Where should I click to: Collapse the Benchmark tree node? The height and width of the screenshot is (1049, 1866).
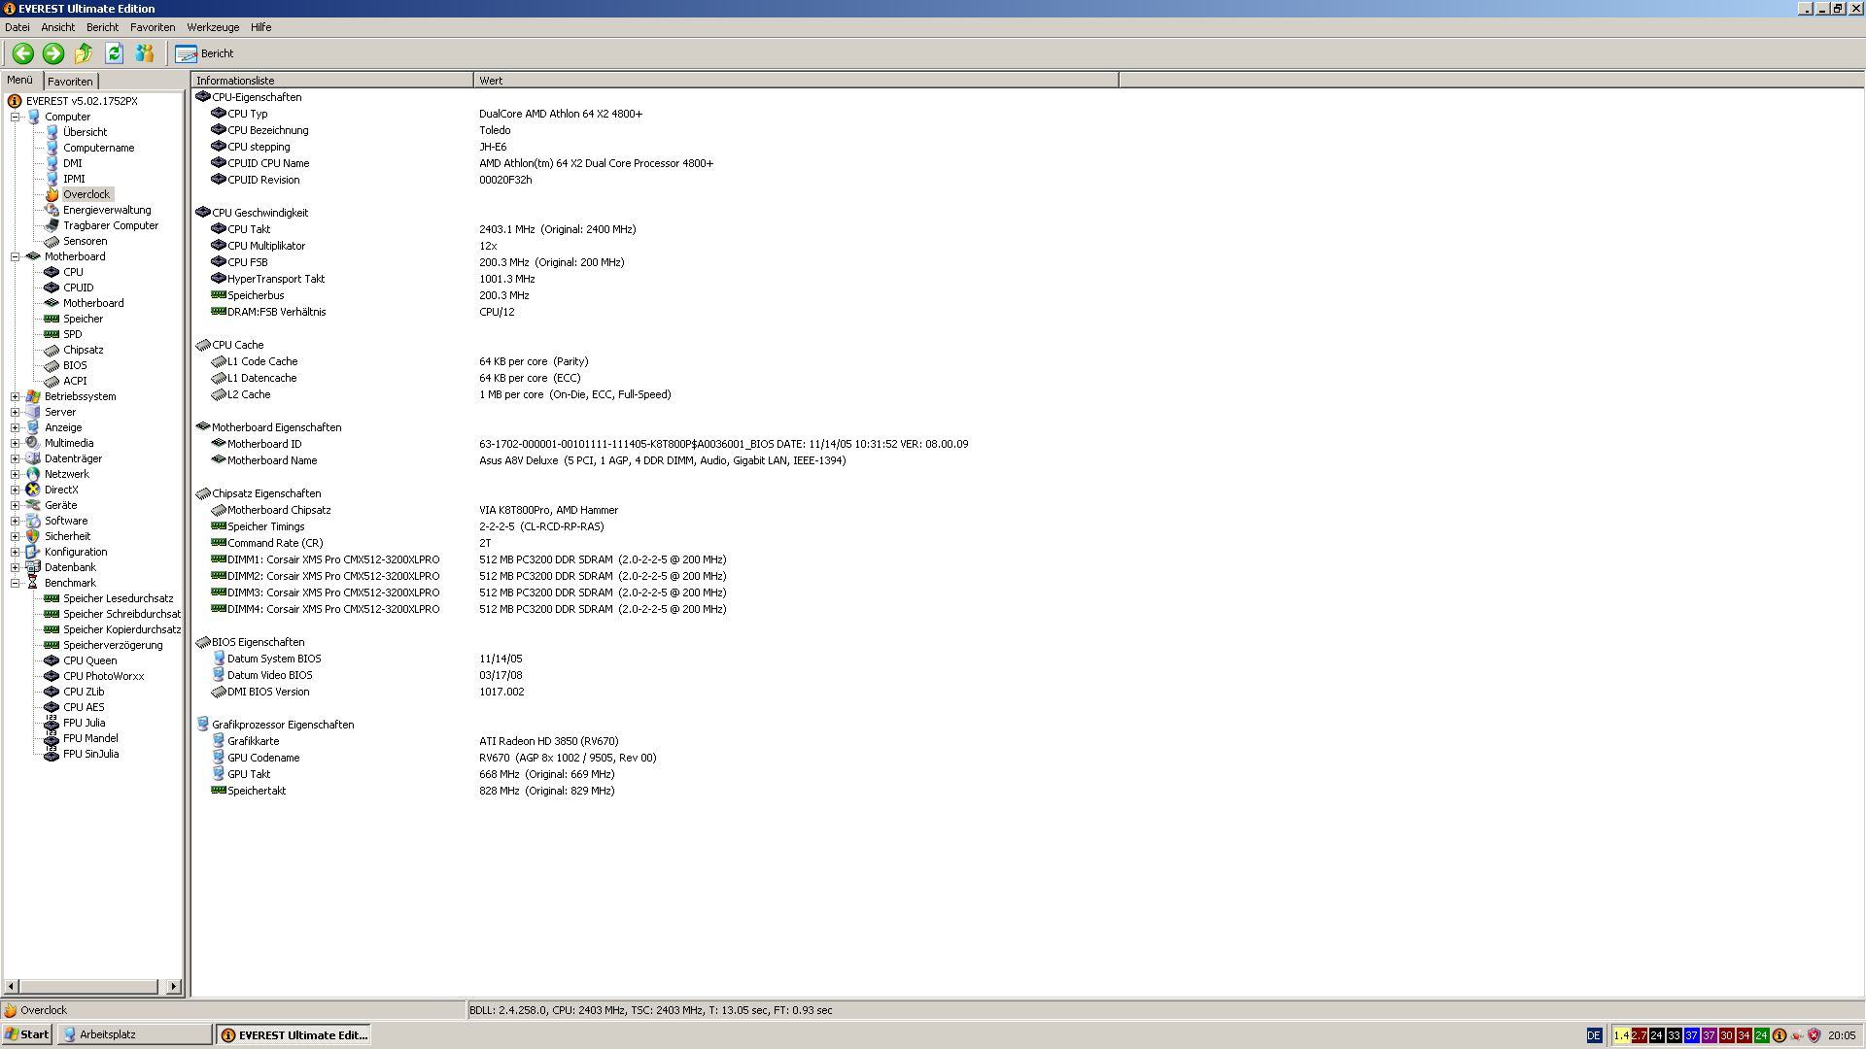16,583
